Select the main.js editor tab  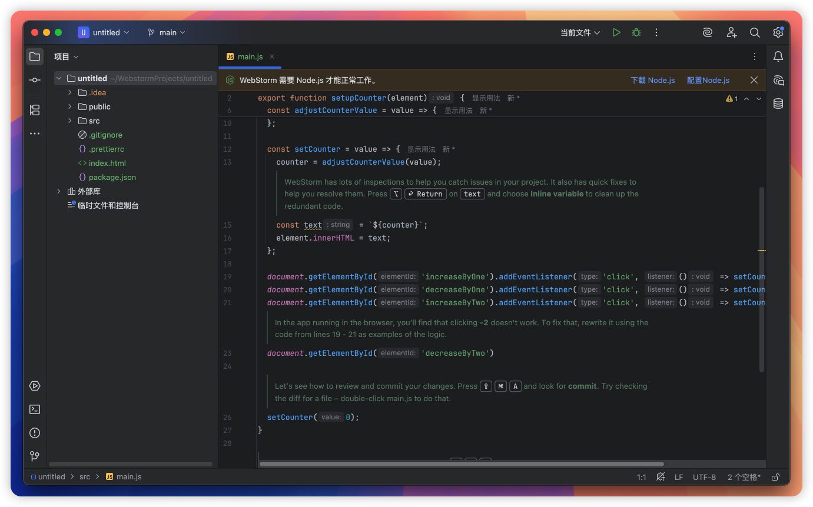click(250, 57)
